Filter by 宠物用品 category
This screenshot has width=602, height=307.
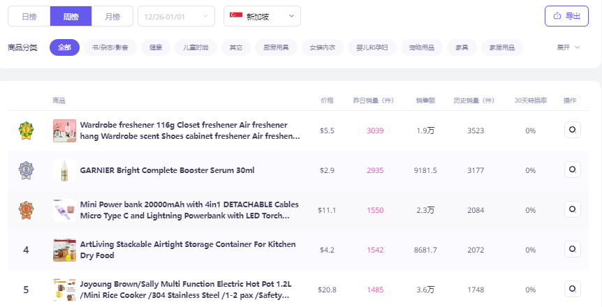(422, 47)
